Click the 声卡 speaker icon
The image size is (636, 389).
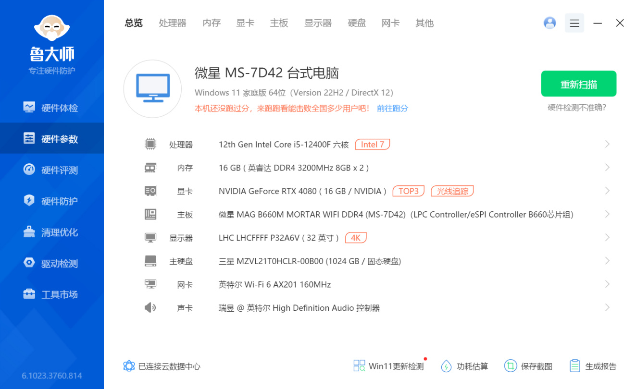tap(150, 308)
